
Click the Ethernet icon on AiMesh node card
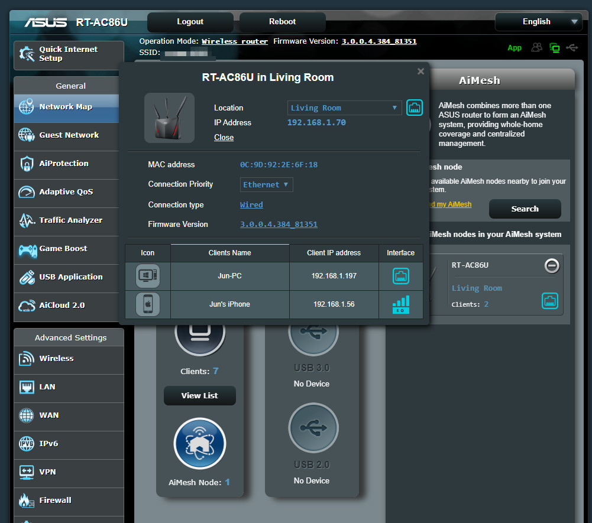click(550, 301)
